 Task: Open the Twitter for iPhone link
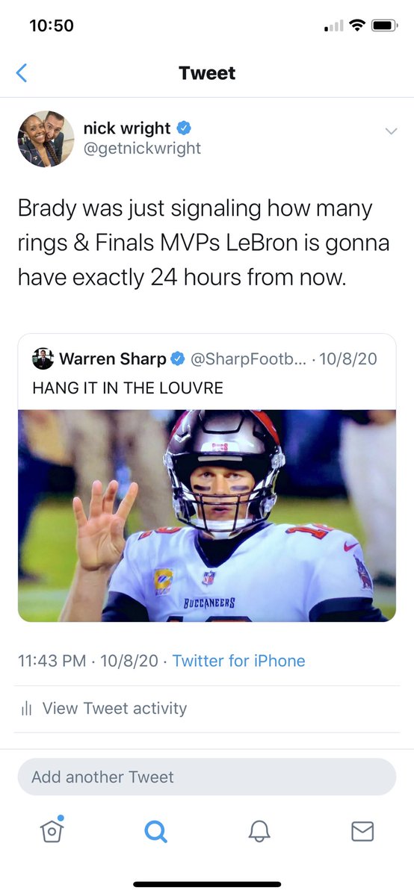coord(238,661)
